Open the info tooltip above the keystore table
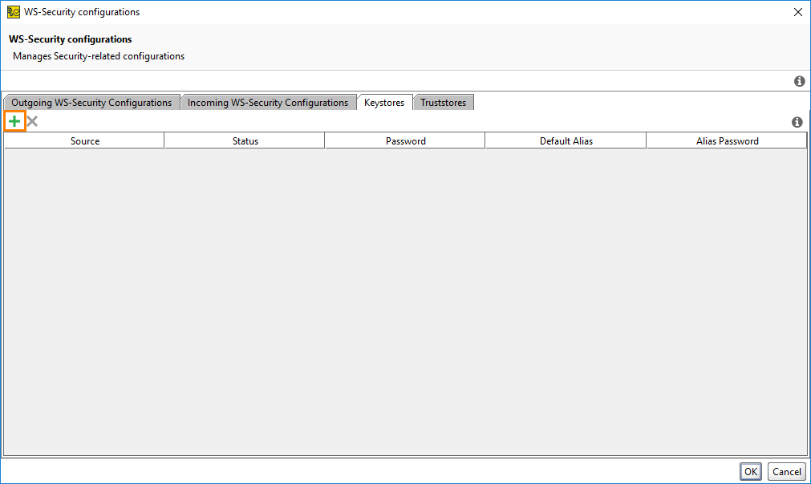 point(797,121)
